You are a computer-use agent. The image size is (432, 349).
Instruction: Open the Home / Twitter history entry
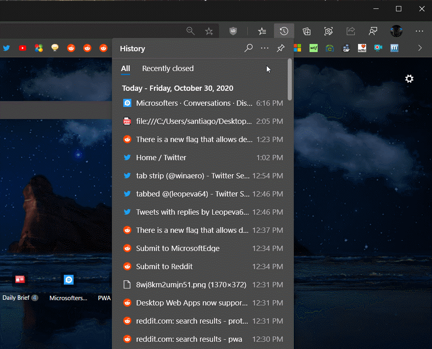pyautogui.click(x=203, y=158)
